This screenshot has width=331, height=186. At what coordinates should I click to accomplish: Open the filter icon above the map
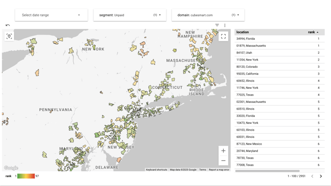click(x=217, y=25)
